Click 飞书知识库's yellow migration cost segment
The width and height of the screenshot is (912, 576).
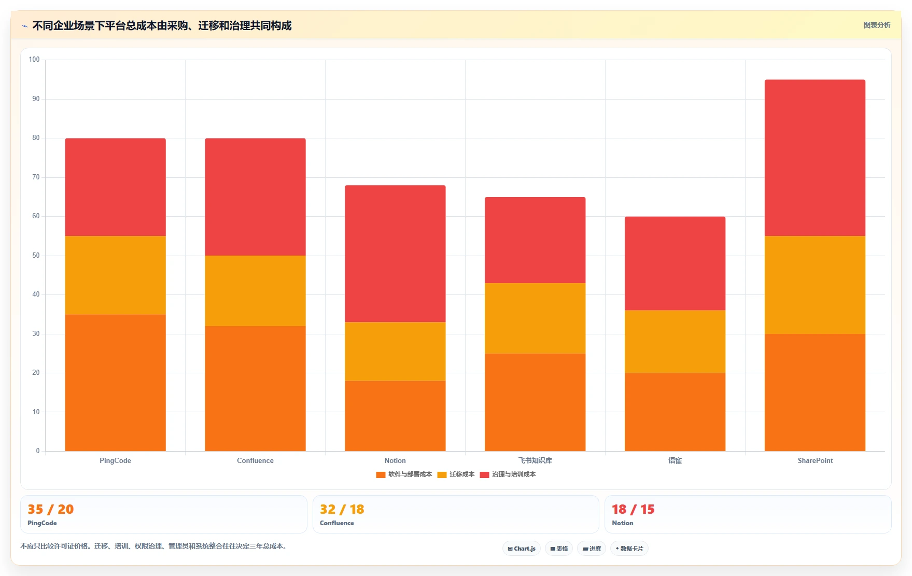coord(535,318)
